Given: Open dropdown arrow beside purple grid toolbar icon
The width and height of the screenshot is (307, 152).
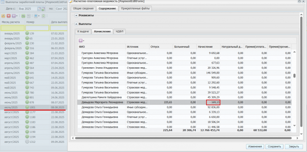Looking at the screenshot, I should click(84, 41).
